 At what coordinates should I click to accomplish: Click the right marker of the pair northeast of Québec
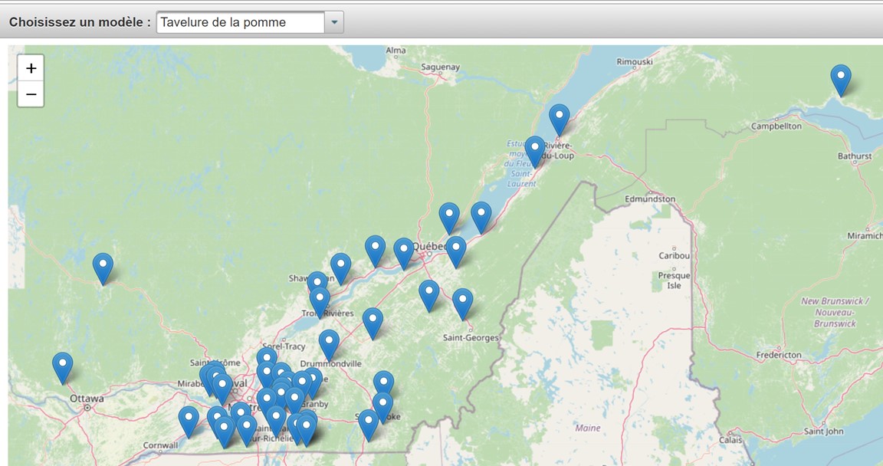(481, 215)
